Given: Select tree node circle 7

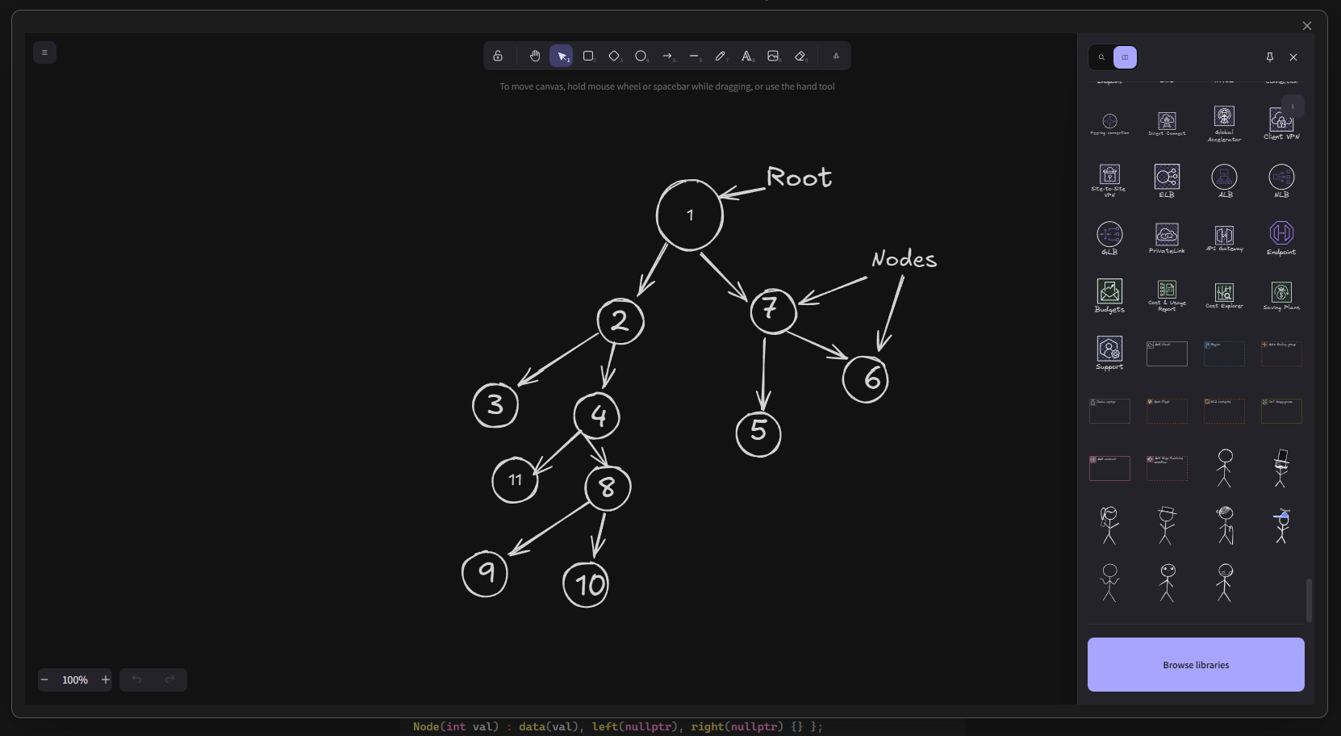Looking at the screenshot, I should pyautogui.click(x=773, y=311).
